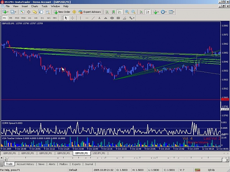
Task: Select the Ellipse shape tool
Action: (112, 18)
